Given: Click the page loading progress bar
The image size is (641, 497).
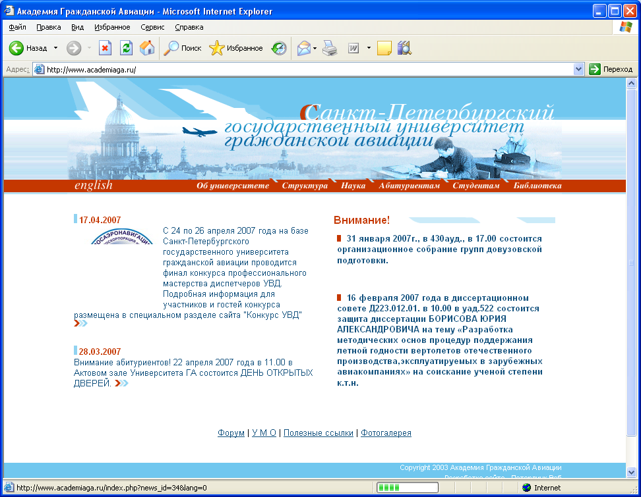Looking at the screenshot, I should tap(408, 488).
